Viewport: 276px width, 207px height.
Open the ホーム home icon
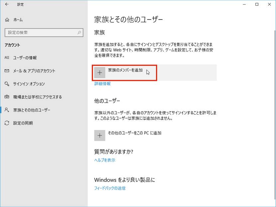(x=7, y=20)
